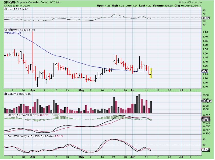
Task: Click the MA(50) 1.28 legend label
Action: [14, 33]
